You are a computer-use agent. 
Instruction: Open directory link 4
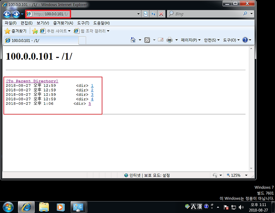(92, 99)
